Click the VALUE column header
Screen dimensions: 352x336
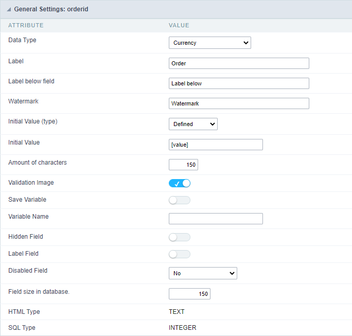pos(179,25)
